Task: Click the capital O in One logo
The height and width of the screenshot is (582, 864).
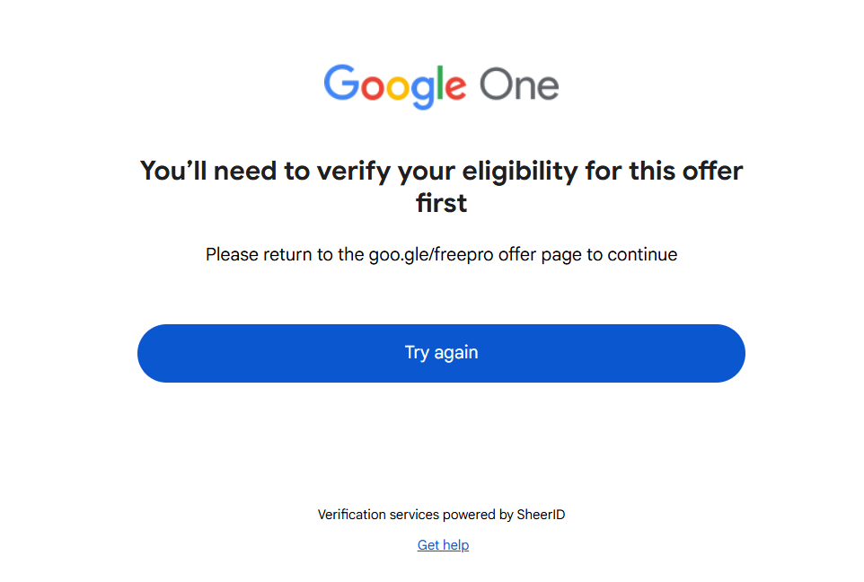Action: pyautogui.click(x=497, y=84)
